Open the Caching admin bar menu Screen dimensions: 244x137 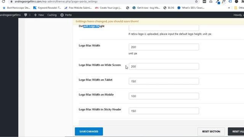pyautogui.click(x=52, y=15)
